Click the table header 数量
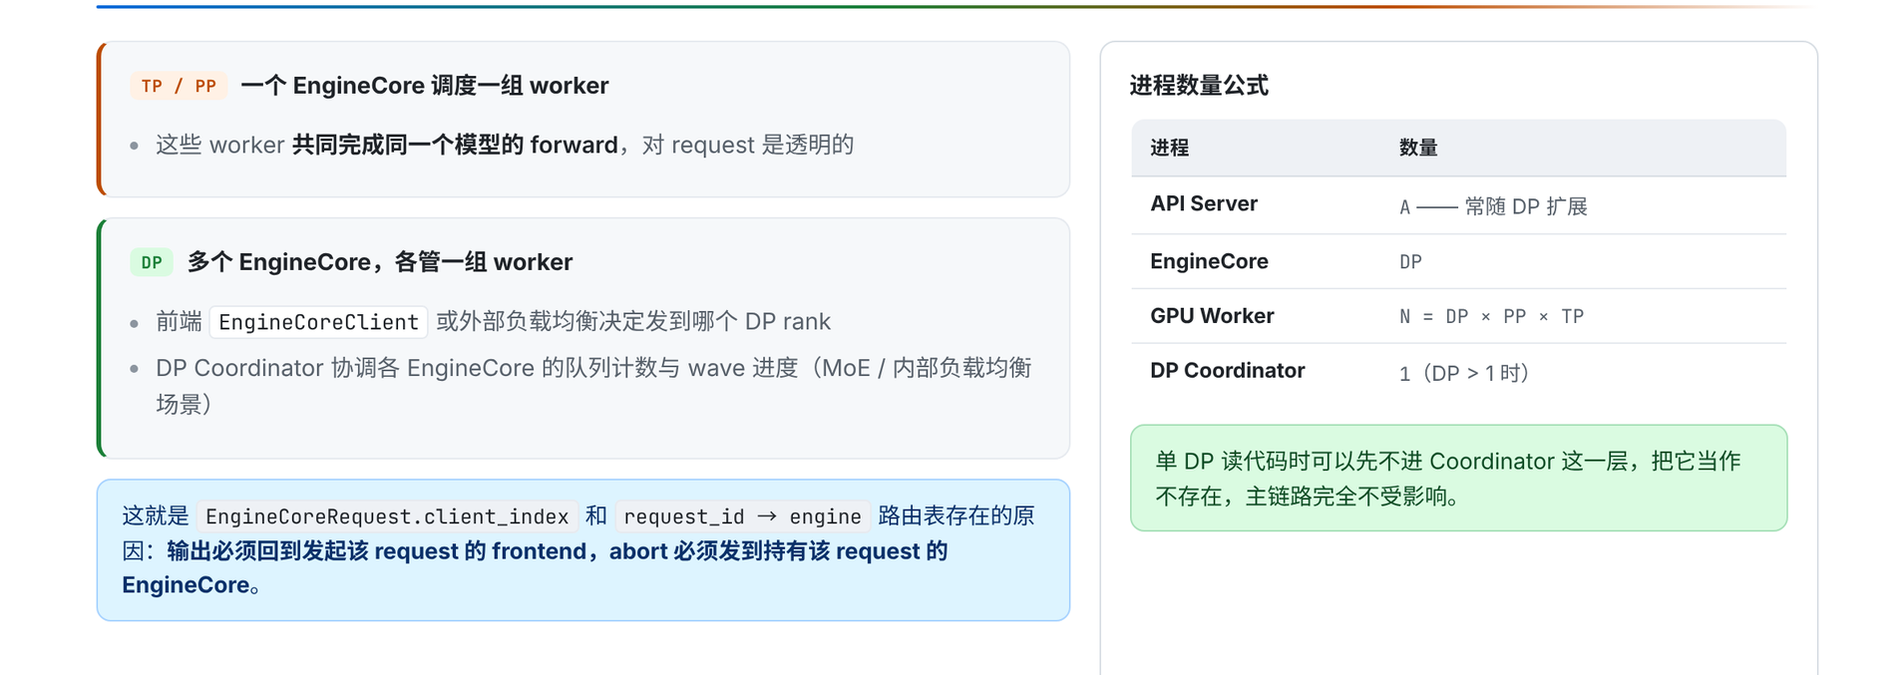1903x675 pixels. click(x=1418, y=148)
